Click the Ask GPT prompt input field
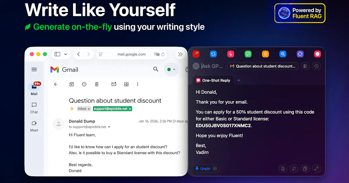 tap(213, 66)
